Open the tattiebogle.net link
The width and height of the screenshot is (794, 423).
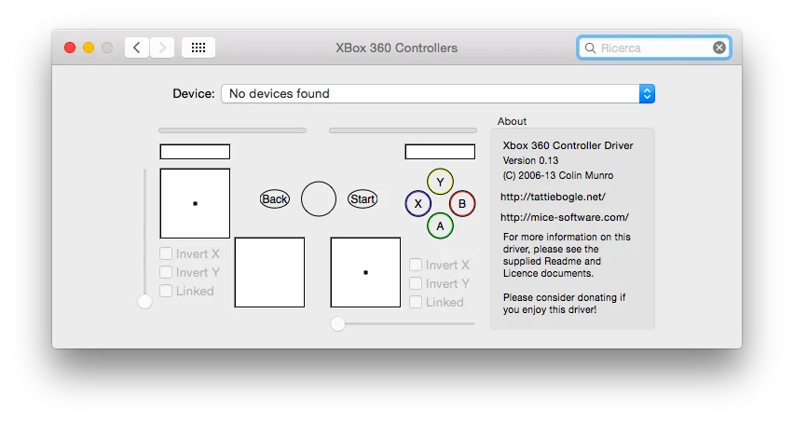(553, 197)
